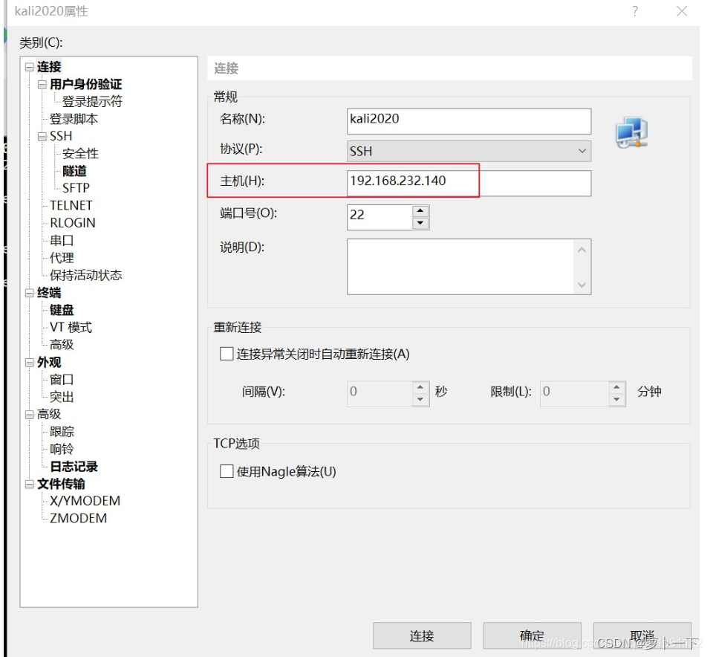Toggle the Use Nagle algorithm checkbox
This screenshot has width=710, height=657.
pyautogui.click(x=227, y=471)
